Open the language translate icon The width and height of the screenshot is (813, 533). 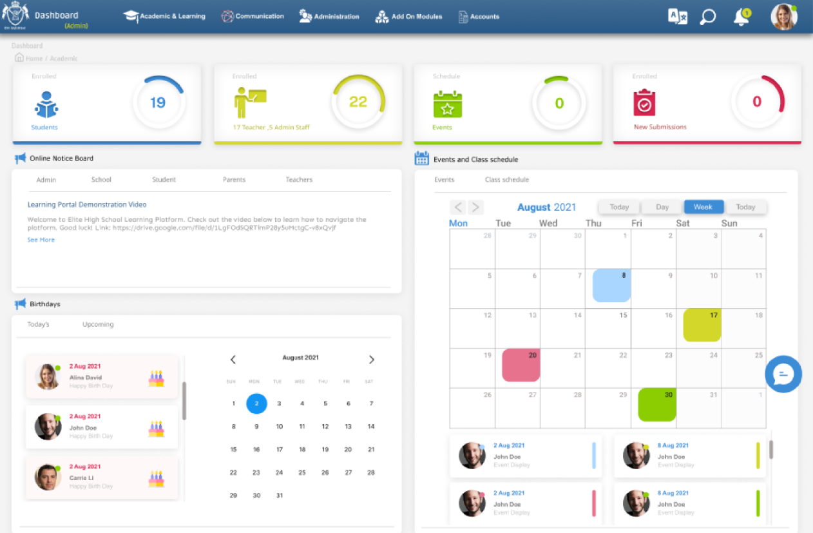[x=678, y=17]
